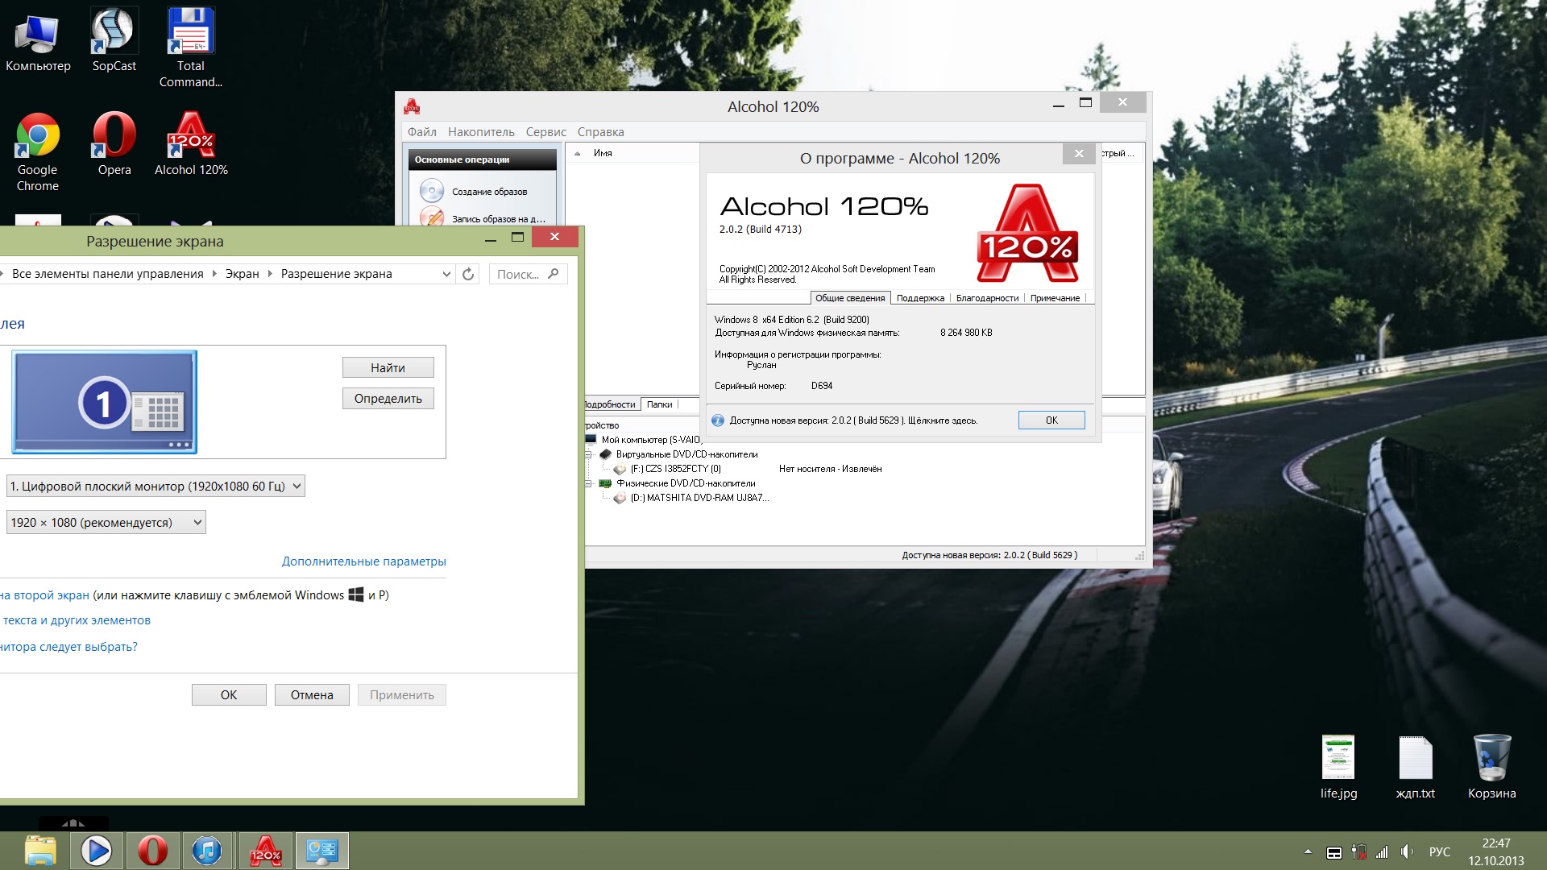Click the refresh button in the address bar
Viewport: 1547px width, 870px height.
pyautogui.click(x=468, y=274)
